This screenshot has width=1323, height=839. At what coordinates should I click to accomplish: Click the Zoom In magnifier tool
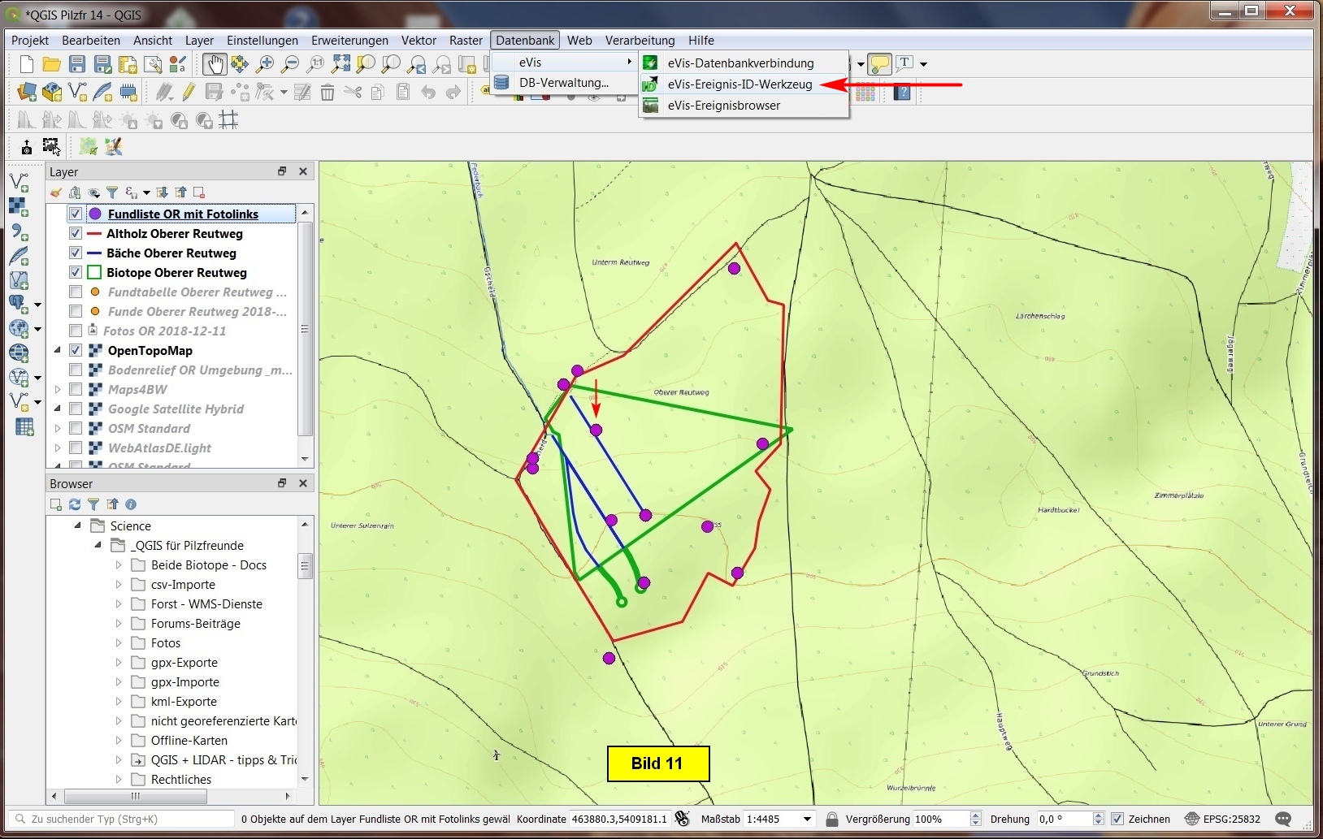pos(265,64)
